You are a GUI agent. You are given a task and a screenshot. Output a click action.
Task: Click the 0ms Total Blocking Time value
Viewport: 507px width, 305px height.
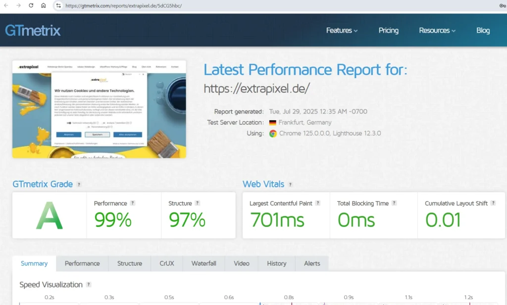point(356,220)
